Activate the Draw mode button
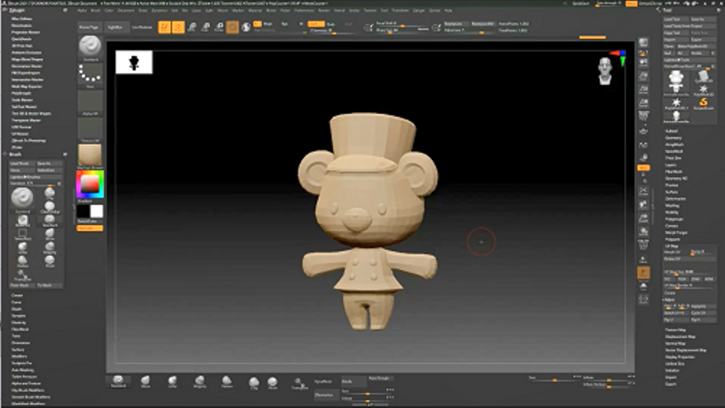725x408 pixels. point(178,27)
